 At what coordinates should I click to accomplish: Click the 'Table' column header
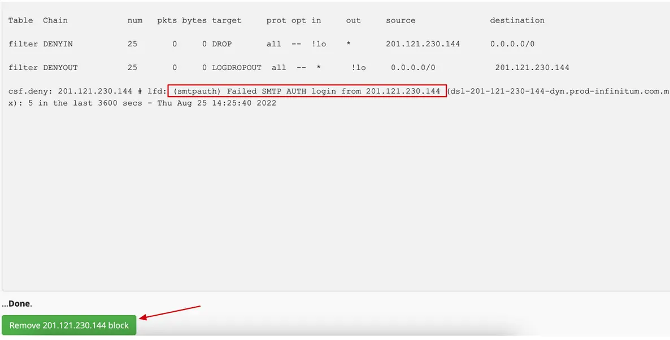(x=20, y=20)
